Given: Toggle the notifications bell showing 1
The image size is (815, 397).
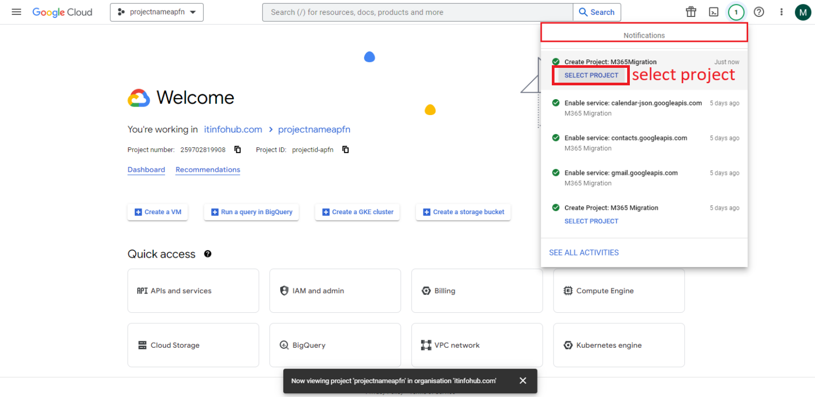Looking at the screenshot, I should point(736,12).
